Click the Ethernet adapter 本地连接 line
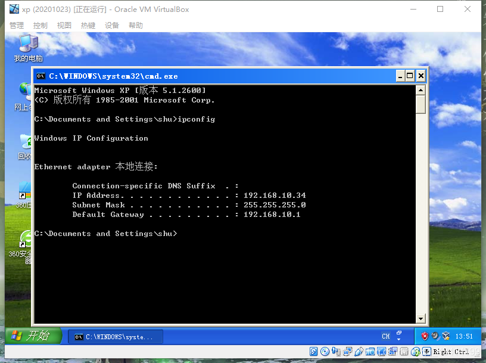 (96, 167)
